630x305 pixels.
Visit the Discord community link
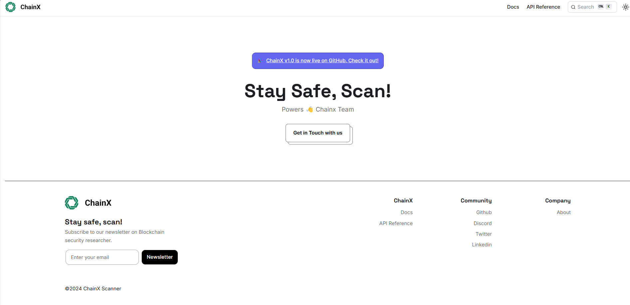pos(482,223)
